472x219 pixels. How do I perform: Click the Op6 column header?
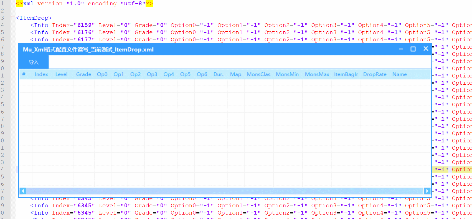(202, 74)
